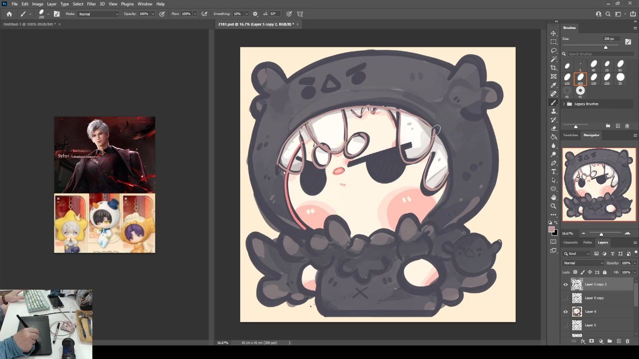This screenshot has height=359, width=639.
Task: Open the blending Mode dropdown in options bar
Action: [98, 14]
